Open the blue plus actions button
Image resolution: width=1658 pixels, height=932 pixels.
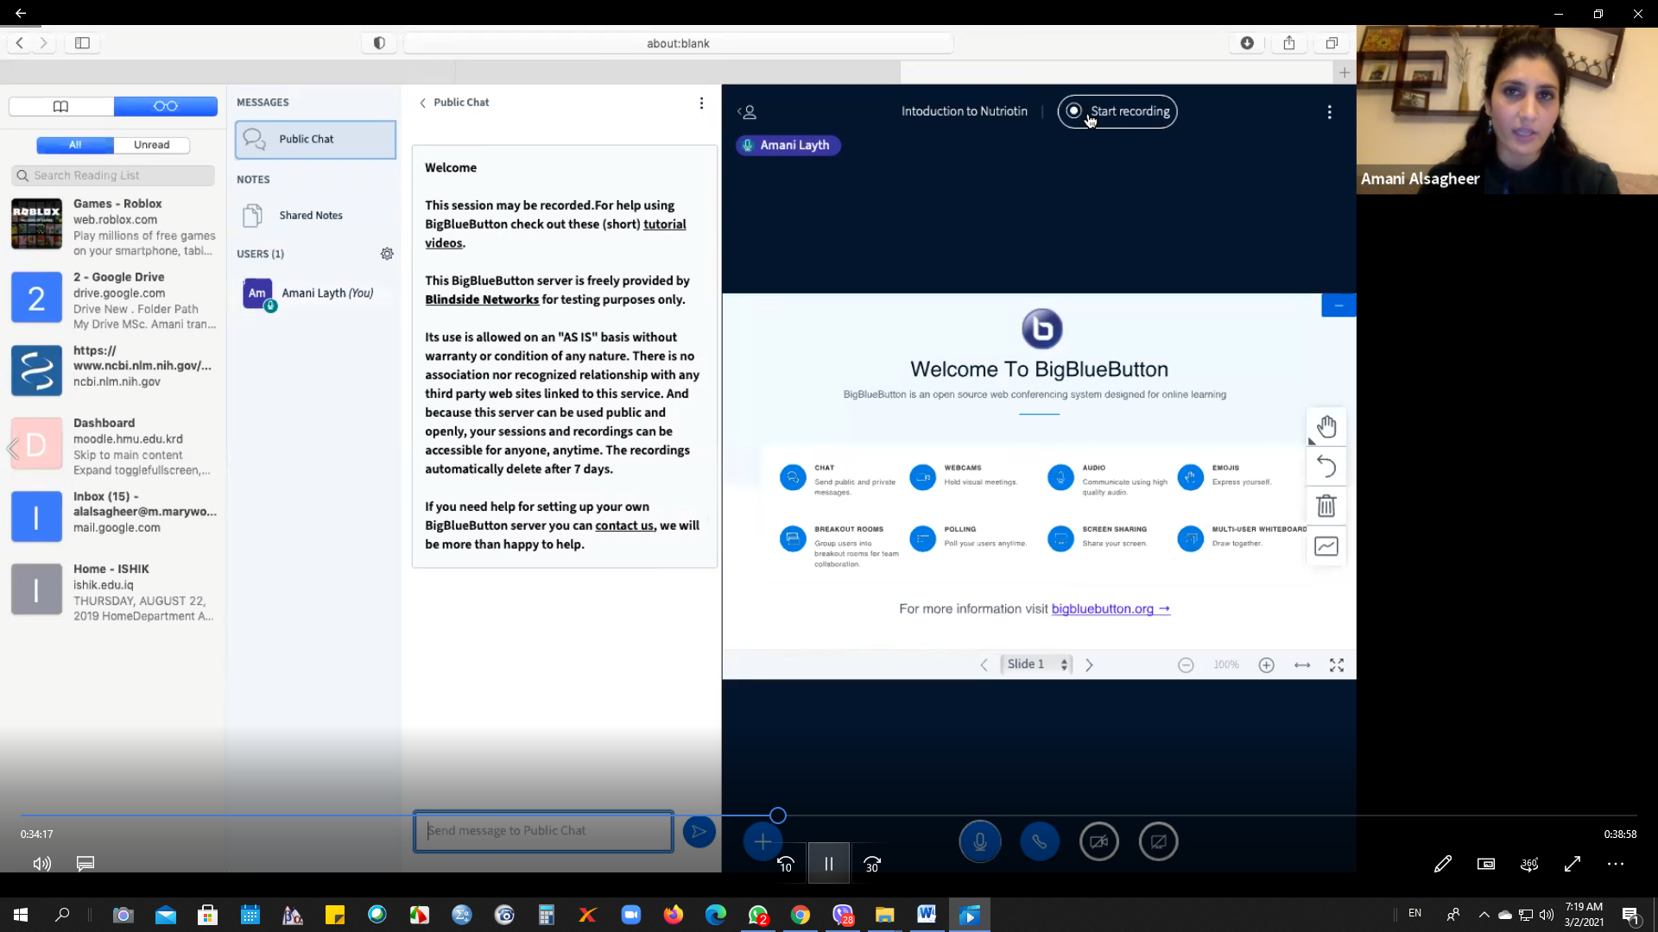click(x=763, y=841)
